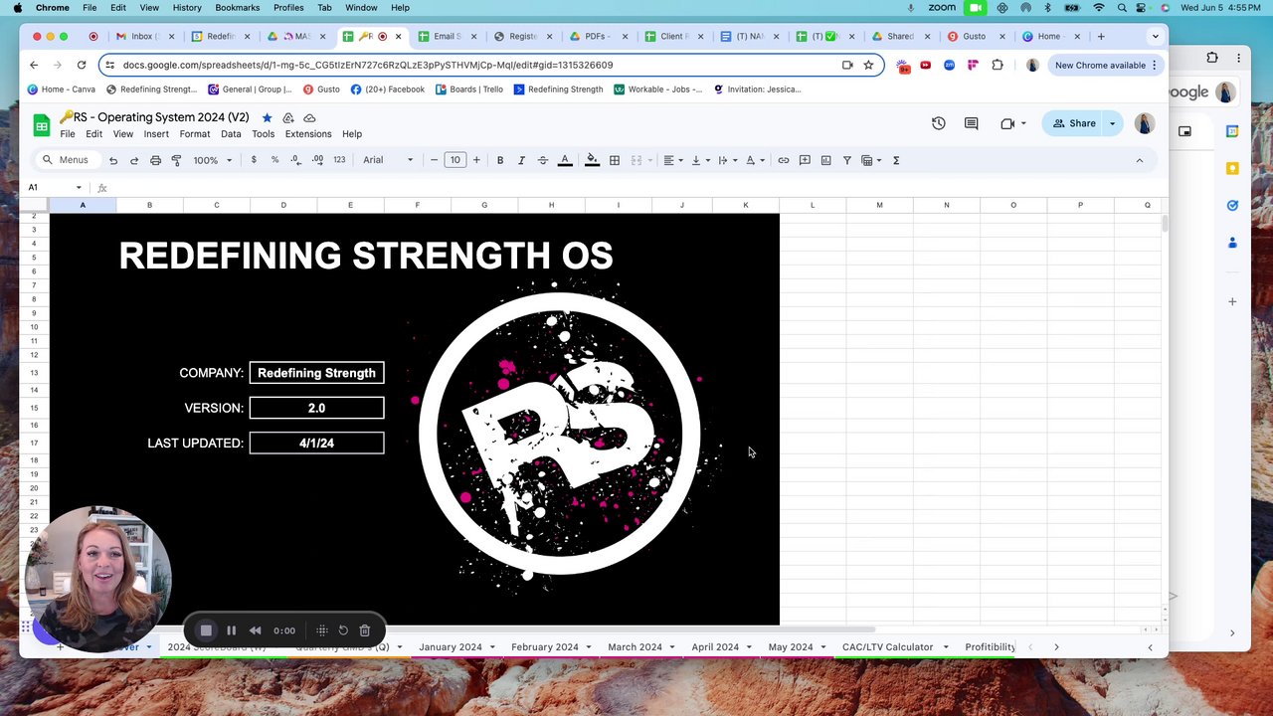Viewport: 1273px width, 716px height.
Task: Open the Name box dropdown arrow
Action: click(x=79, y=187)
